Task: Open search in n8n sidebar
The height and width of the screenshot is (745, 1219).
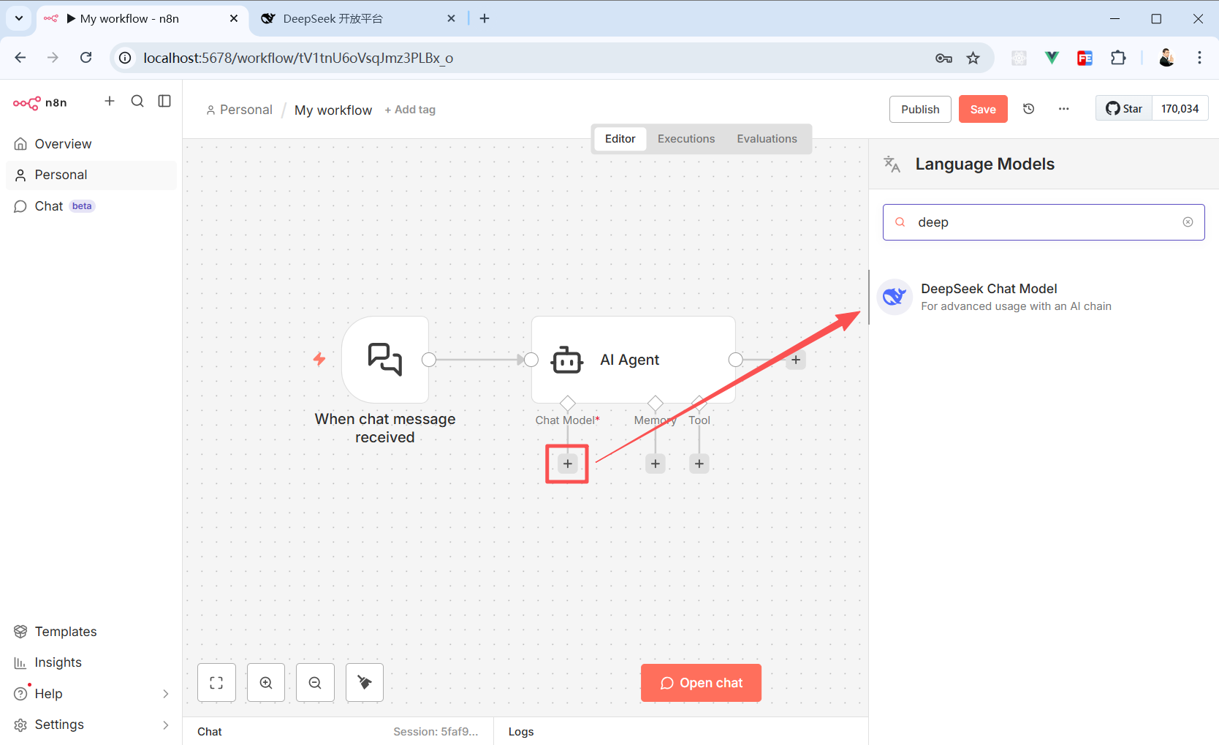Action: pyautogui.click(x=137, y=101)
